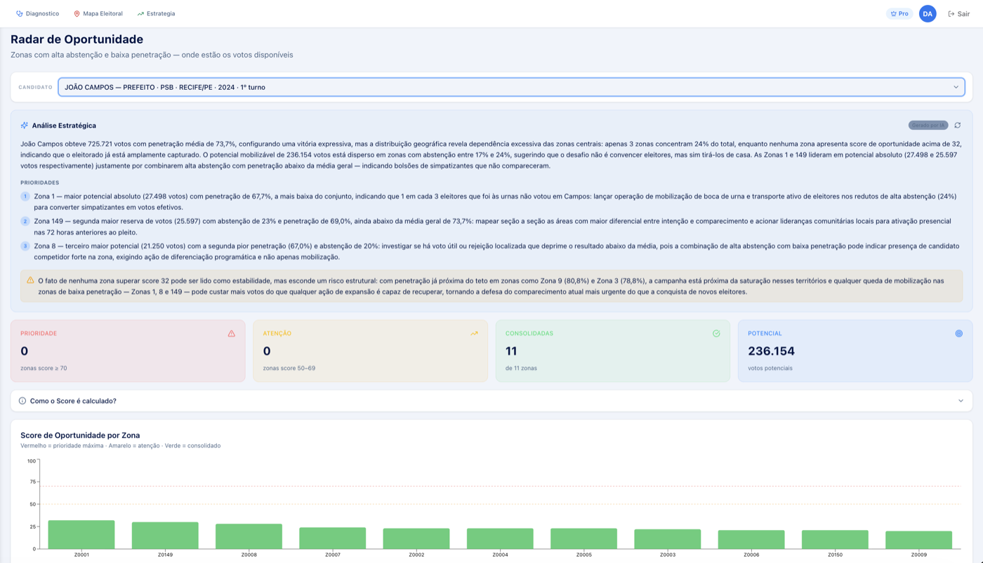Image resolution: width=983 pixels, height=563 pixels.
Task: Click the target icon in Potencial card
Action: pyautogui.click(x=958, y=333)
